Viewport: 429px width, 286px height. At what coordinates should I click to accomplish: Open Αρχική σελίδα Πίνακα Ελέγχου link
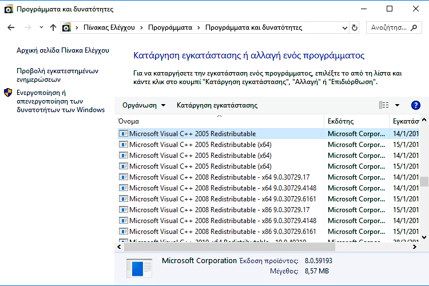click(63, 50)
